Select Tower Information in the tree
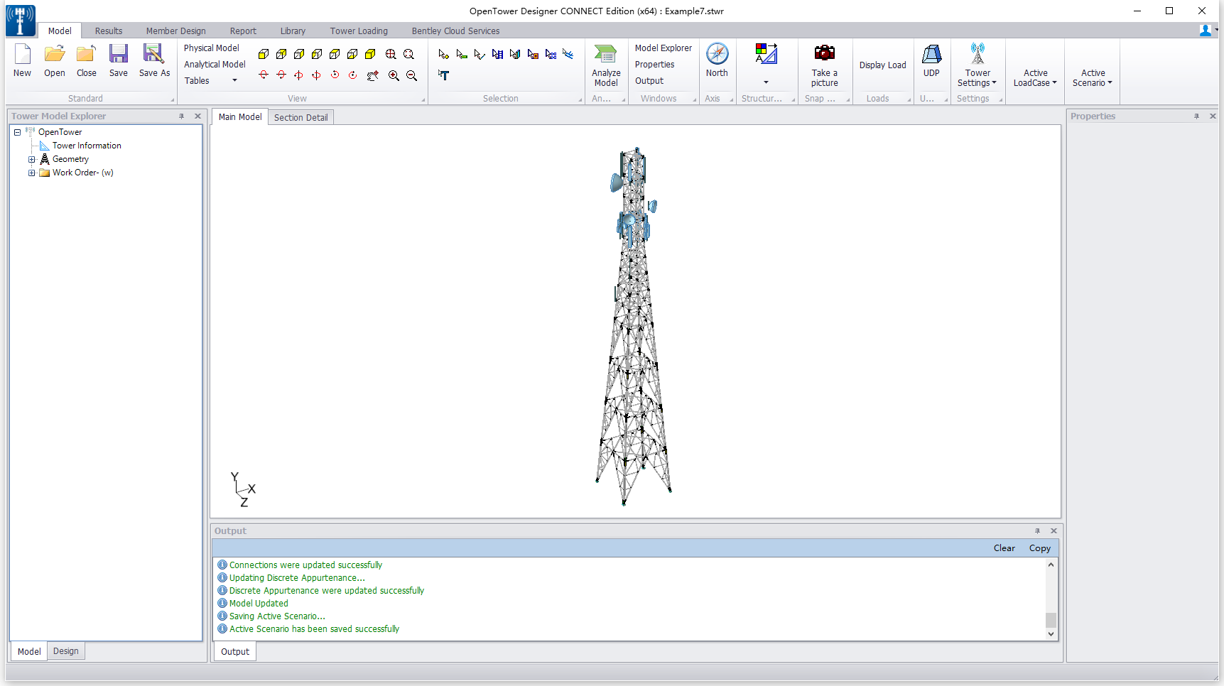 click(87, 146)
